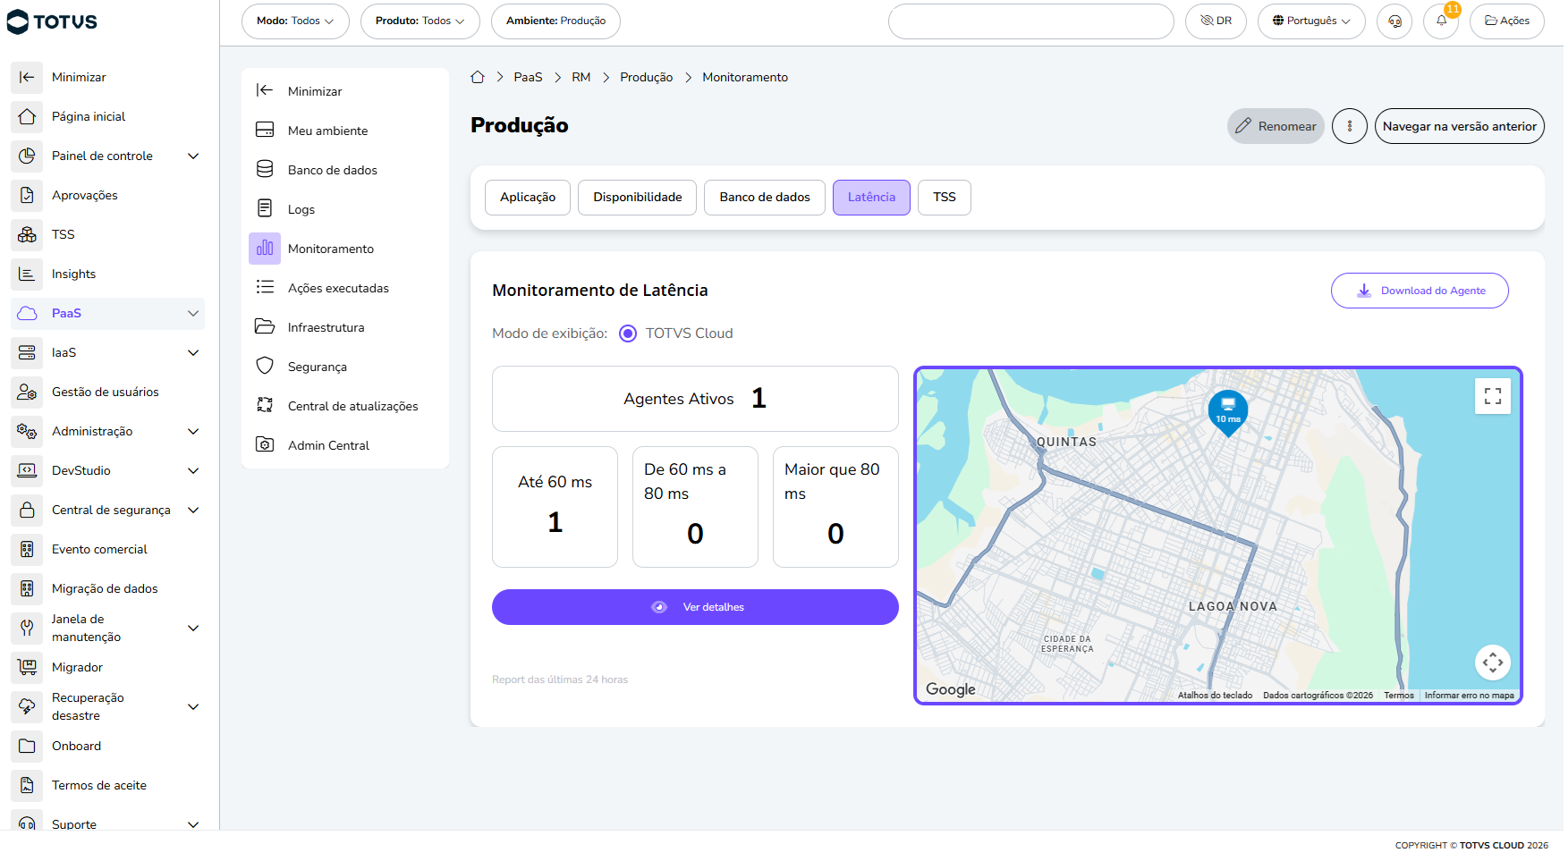Open Informar erro no mapa link
The image size is (1568, 861).
click(1469, 696)
